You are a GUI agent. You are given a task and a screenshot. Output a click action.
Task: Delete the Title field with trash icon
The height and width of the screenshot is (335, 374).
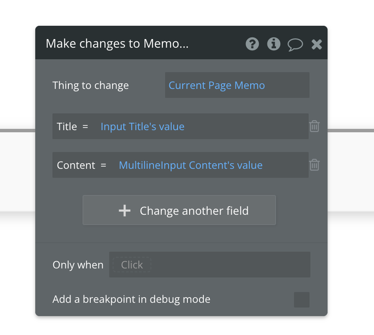click(x=314, y=126)
